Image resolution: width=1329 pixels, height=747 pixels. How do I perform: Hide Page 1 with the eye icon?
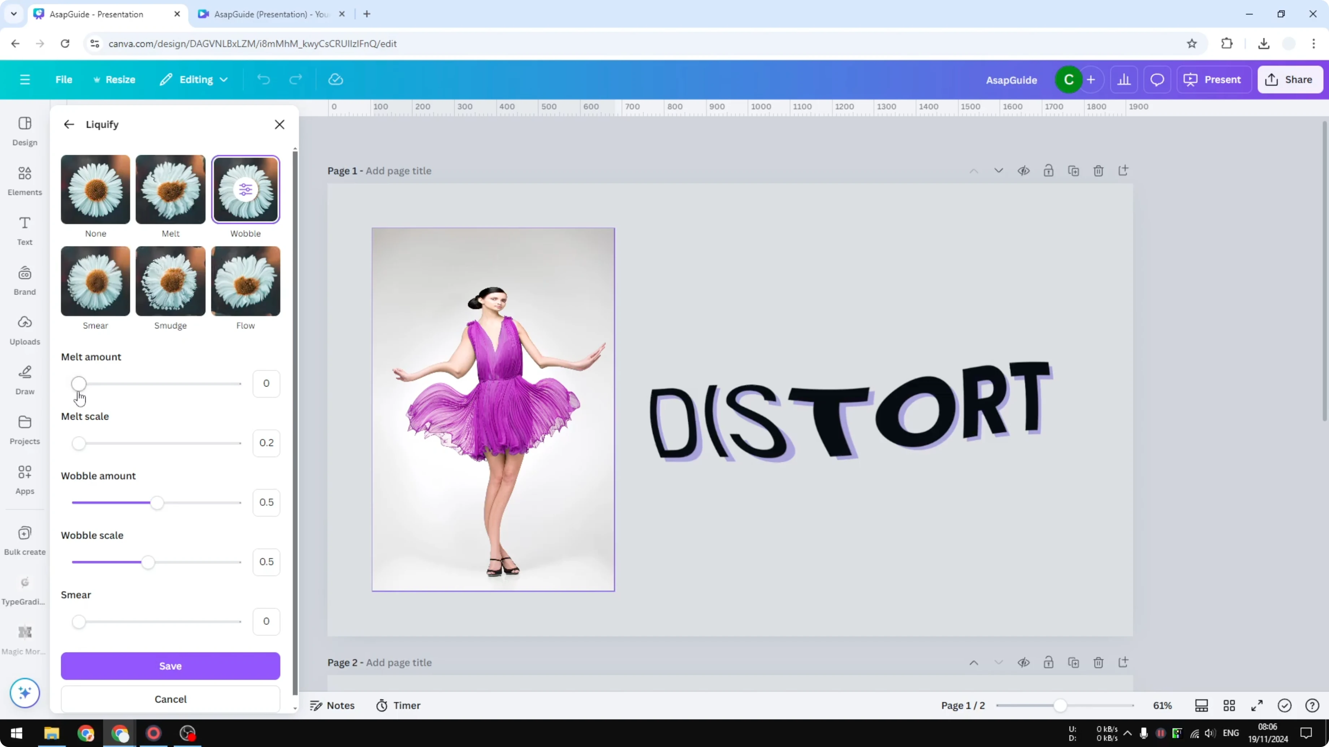(1024, 171)
